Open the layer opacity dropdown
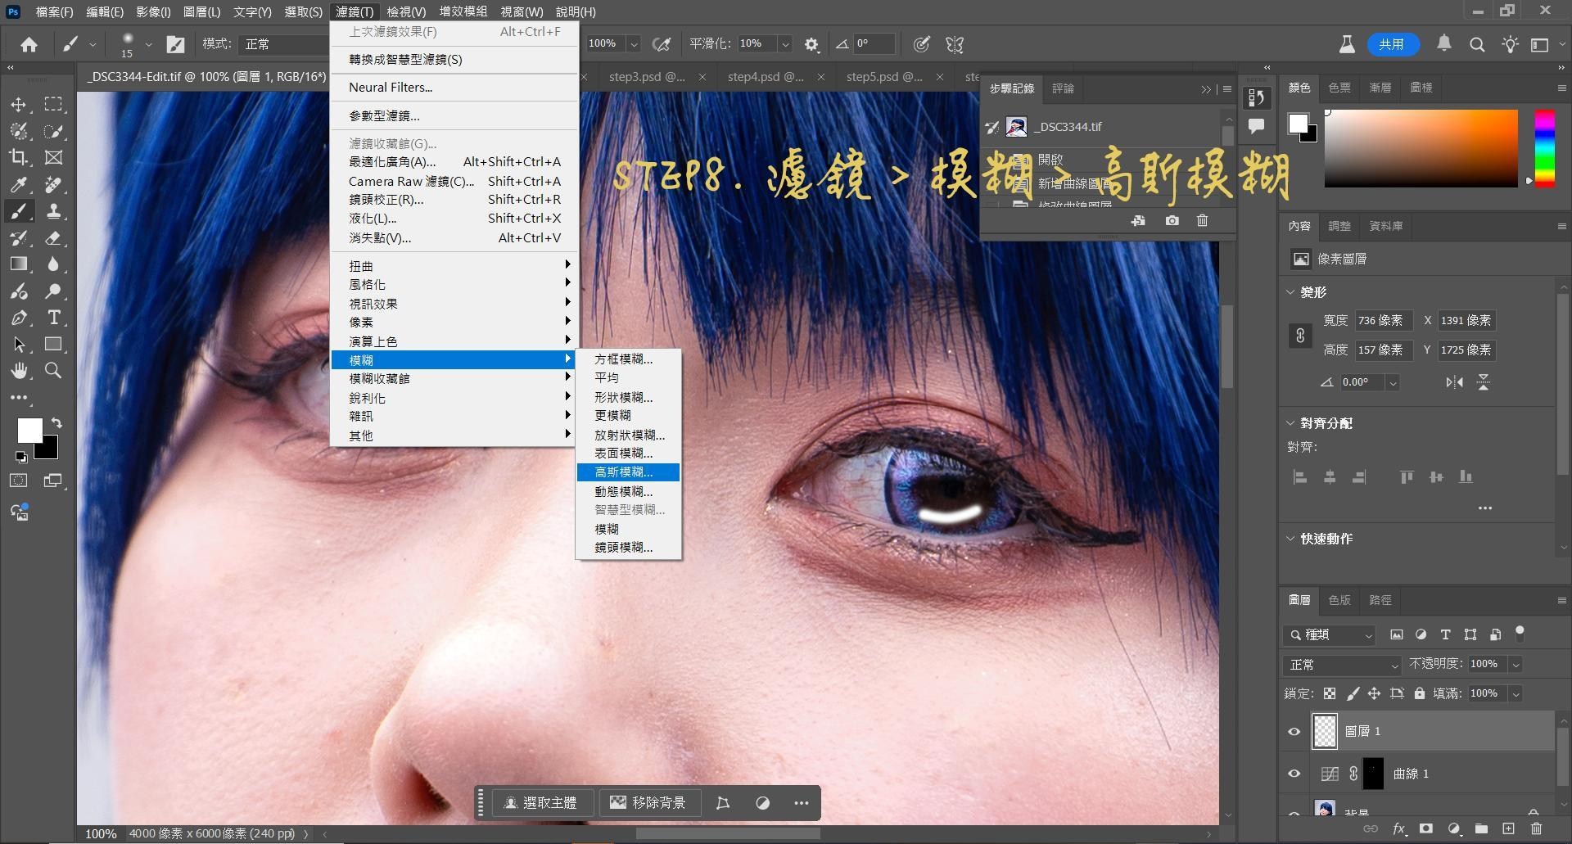 [x=1516, y=665]
